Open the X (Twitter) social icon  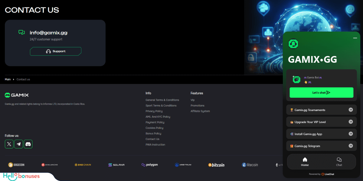[x=9, y=144]
